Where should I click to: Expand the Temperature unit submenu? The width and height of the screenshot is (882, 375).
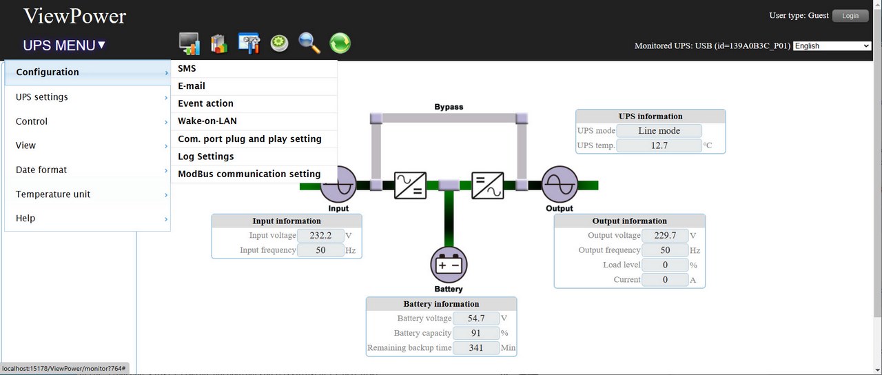coord(88,194)
